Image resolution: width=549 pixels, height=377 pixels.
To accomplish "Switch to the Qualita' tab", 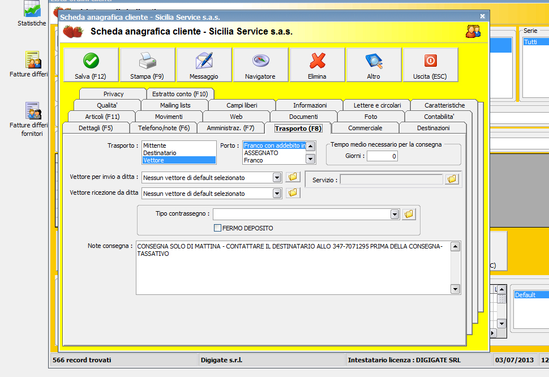I will 107,105.
